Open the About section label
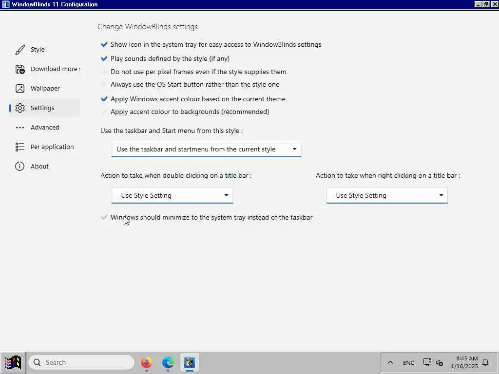Viewport: 499px width, 374px height. [39, 167]
